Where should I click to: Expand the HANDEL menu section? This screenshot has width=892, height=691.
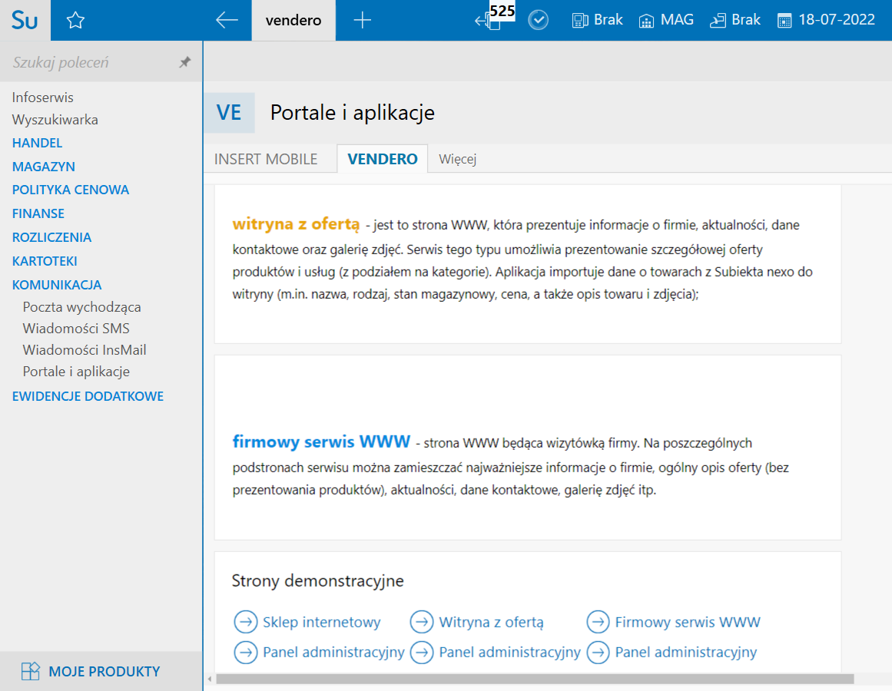pos(37,143)
